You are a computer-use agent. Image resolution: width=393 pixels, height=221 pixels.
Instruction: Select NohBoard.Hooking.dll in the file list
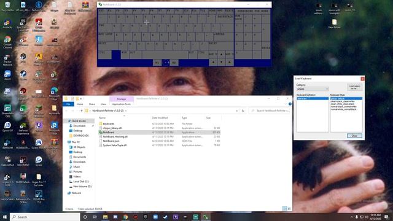[160, 136]
